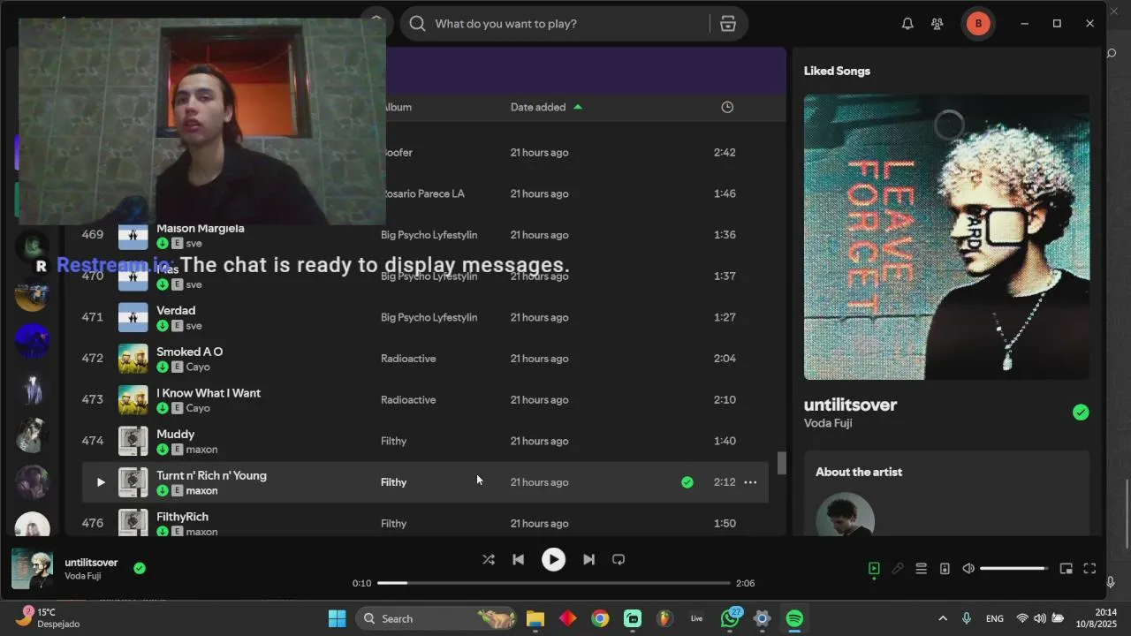Adjust the Spotify volume slider
The image size is (1131, 636).
pos(1013,569)
